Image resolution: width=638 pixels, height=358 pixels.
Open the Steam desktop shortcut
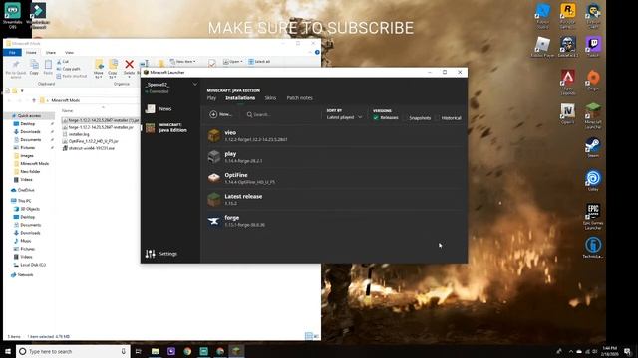click(x=593, y=148)
